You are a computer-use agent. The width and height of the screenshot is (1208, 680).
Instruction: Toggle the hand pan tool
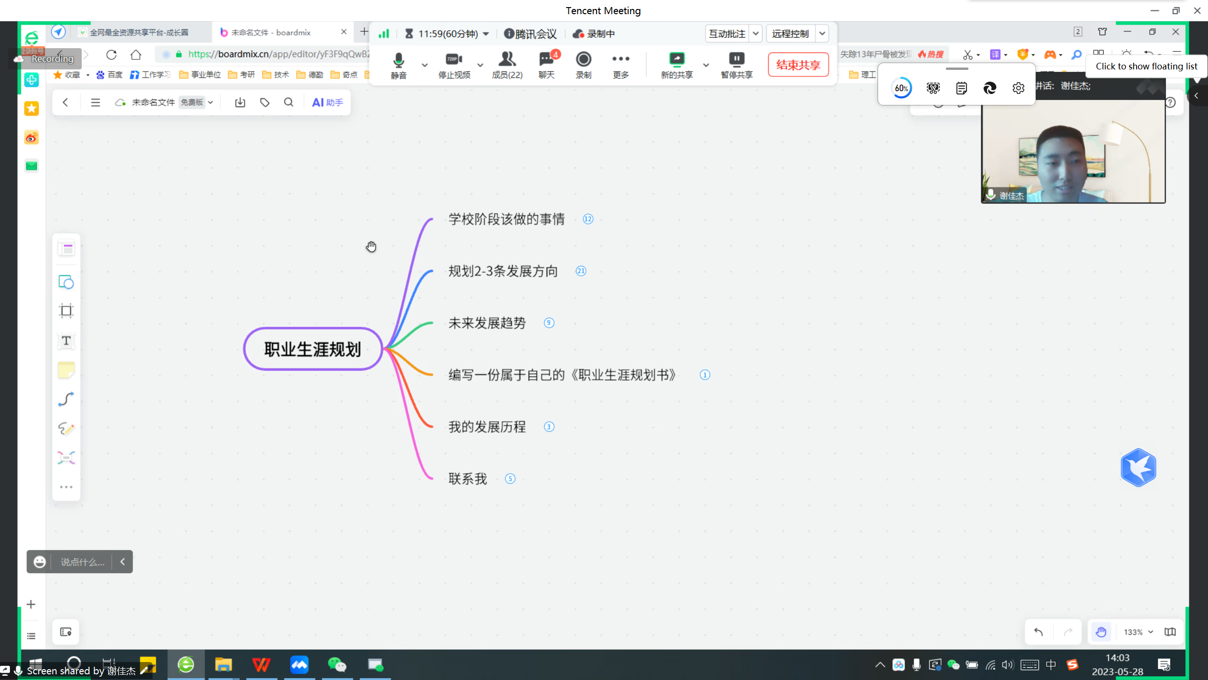[1101, 632]
